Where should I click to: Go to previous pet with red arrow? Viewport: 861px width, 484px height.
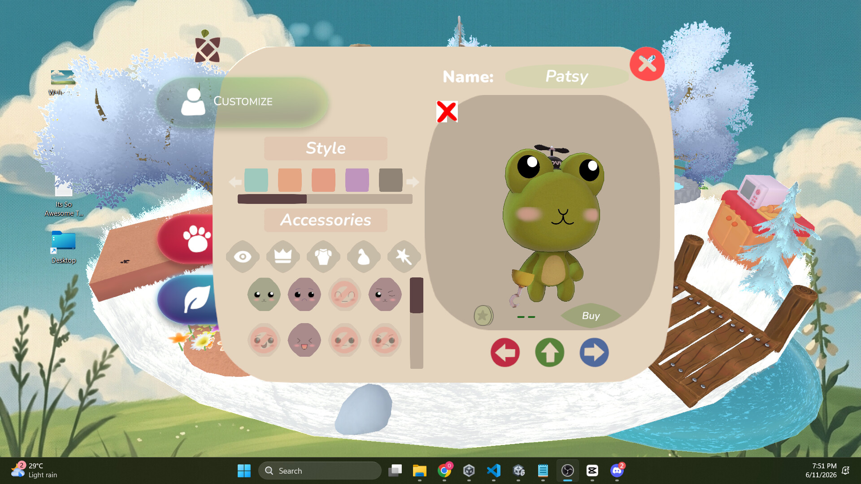(505, 352)
